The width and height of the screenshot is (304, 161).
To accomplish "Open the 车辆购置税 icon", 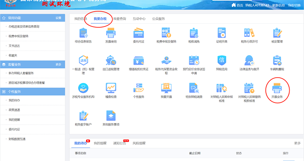I will 277,60.
